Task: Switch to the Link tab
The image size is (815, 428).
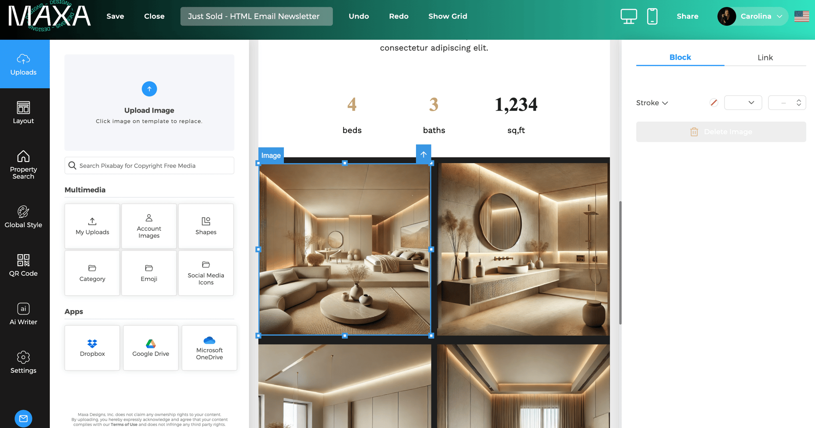Action: [x=765, y=57]
